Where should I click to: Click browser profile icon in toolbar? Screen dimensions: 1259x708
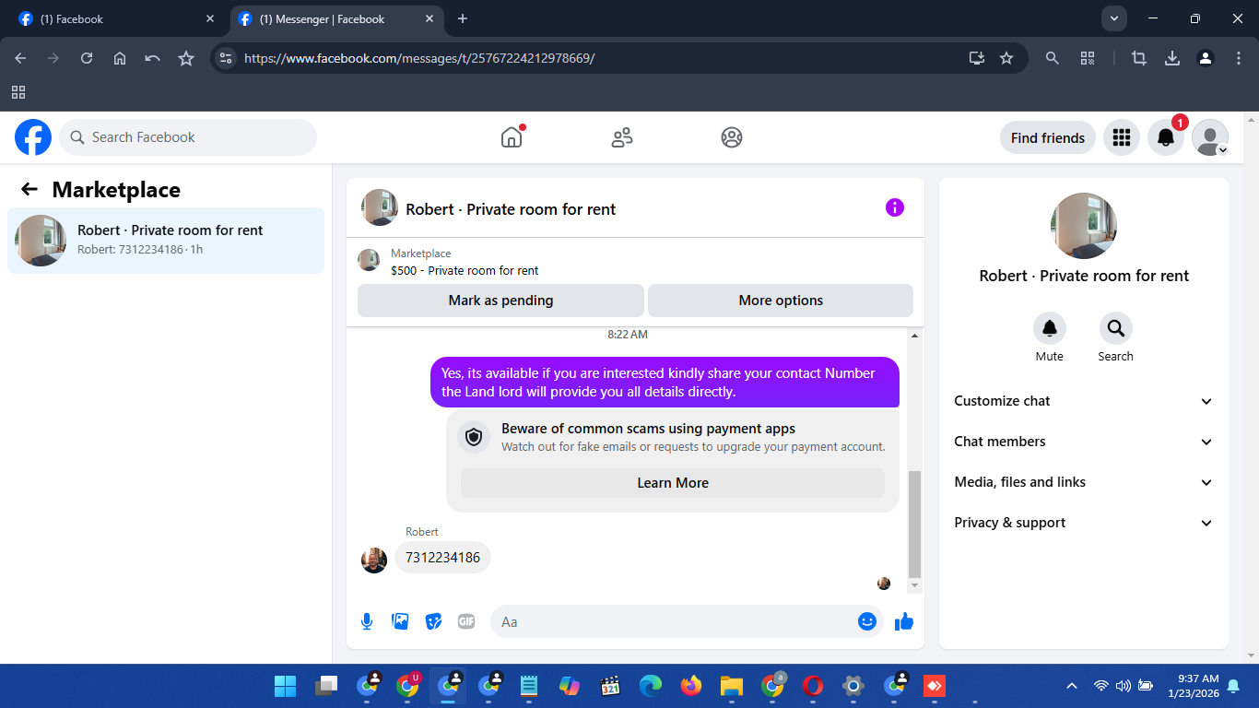(1206, 58)
